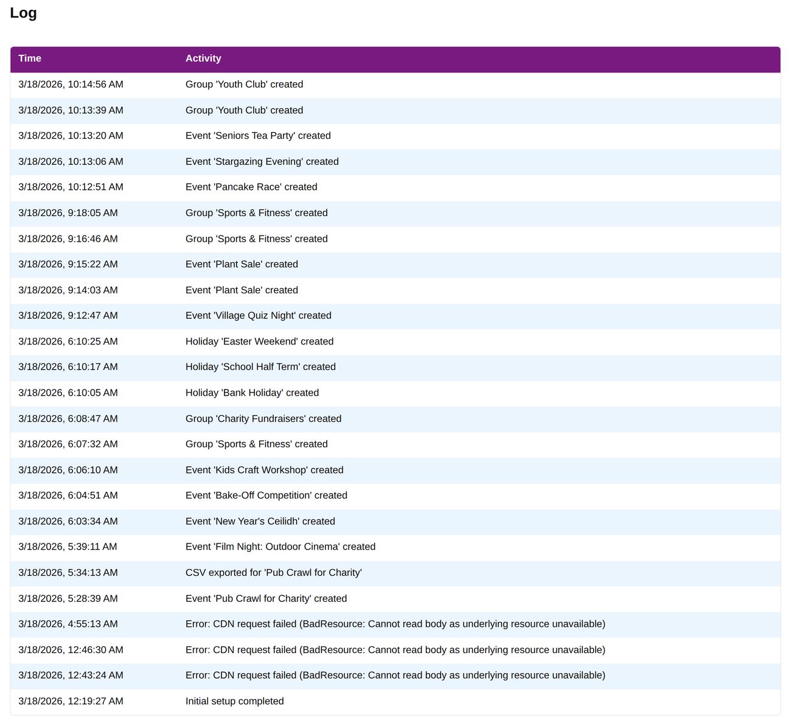This screenshot has height=723, width=791.
Task: Click the Activity column header
Action: click(203, 58)
